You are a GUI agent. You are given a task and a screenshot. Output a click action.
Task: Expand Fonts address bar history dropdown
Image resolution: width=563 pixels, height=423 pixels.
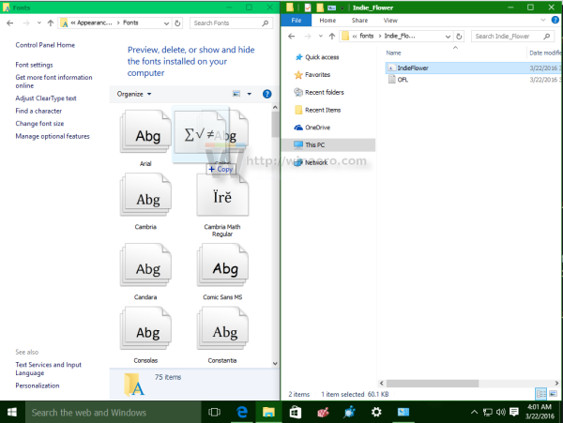[x=166, y=23]
